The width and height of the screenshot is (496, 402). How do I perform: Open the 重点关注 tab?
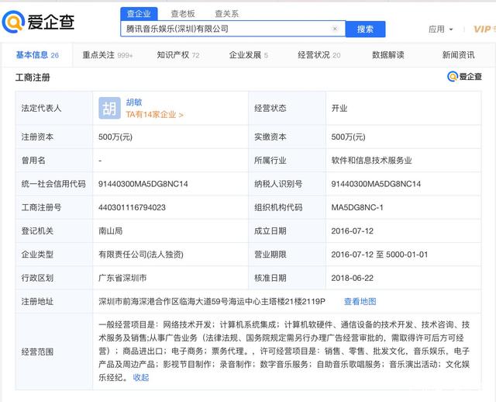pyautogui.click(x=108, y=55)
